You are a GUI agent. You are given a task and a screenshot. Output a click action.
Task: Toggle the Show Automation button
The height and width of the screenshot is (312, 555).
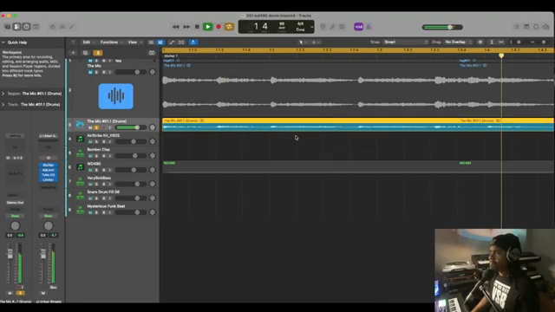(x=172, y=42)
